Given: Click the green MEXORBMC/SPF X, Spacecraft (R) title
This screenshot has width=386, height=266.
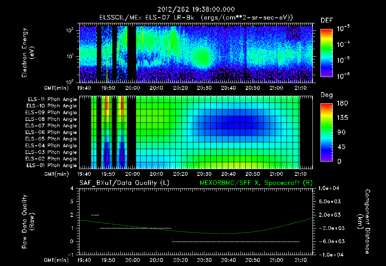Looking at the screenshot, I should (256, 183).
